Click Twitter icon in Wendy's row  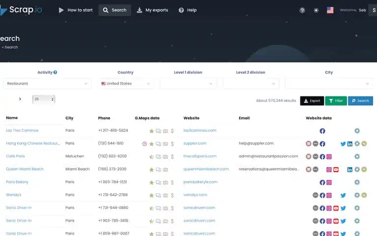tap(343, 195)
